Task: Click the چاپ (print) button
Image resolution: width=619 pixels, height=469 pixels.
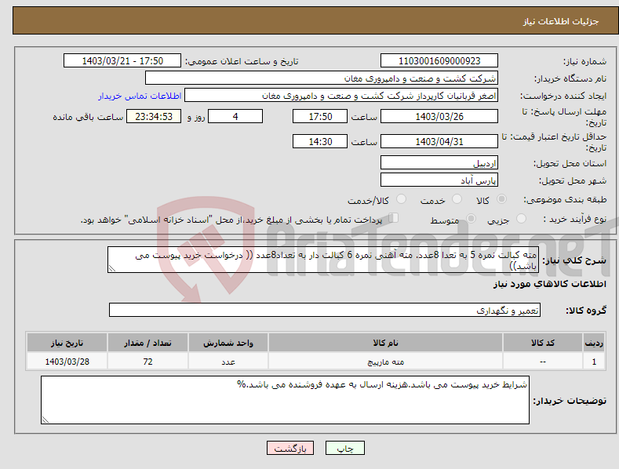Action: click(x=344, y=448)
